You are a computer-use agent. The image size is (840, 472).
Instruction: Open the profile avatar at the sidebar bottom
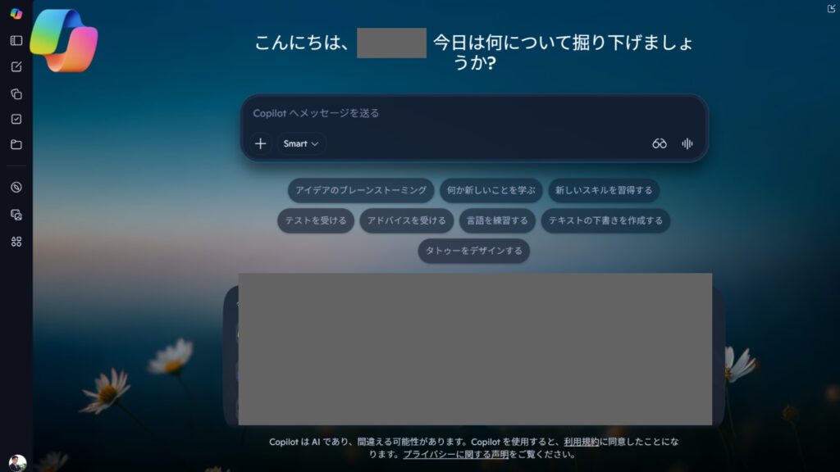pos(17,463)
